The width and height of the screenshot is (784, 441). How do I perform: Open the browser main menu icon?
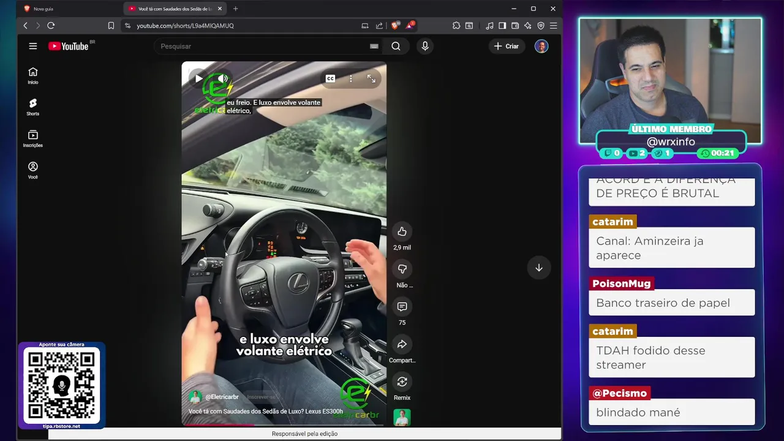pos(553,26)
